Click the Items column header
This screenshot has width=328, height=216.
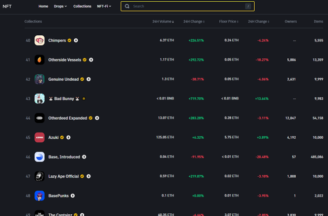click(318, 21)
